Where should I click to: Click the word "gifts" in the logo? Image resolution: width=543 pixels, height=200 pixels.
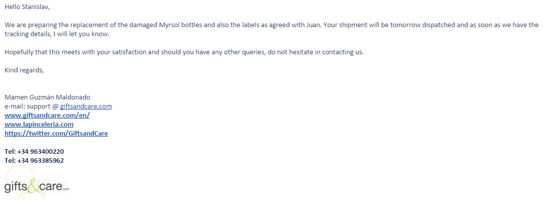point(16,187)
